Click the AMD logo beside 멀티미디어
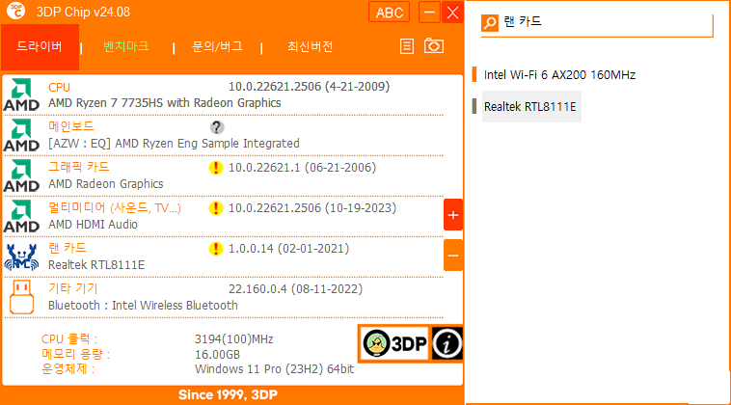This screenshot has width=731, height=405. click(x=21, y=216)
